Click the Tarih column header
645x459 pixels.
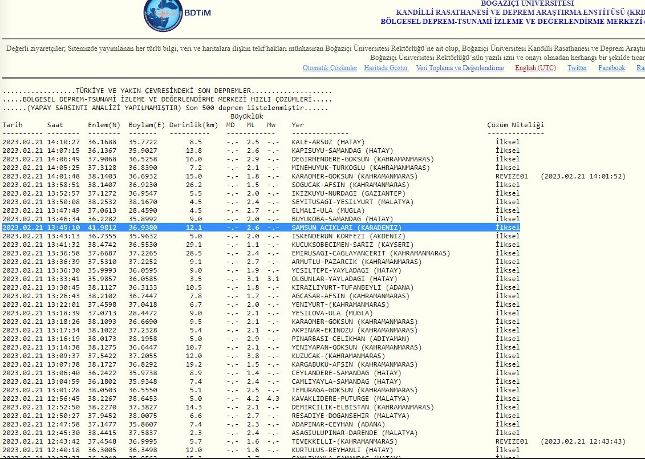13,125
